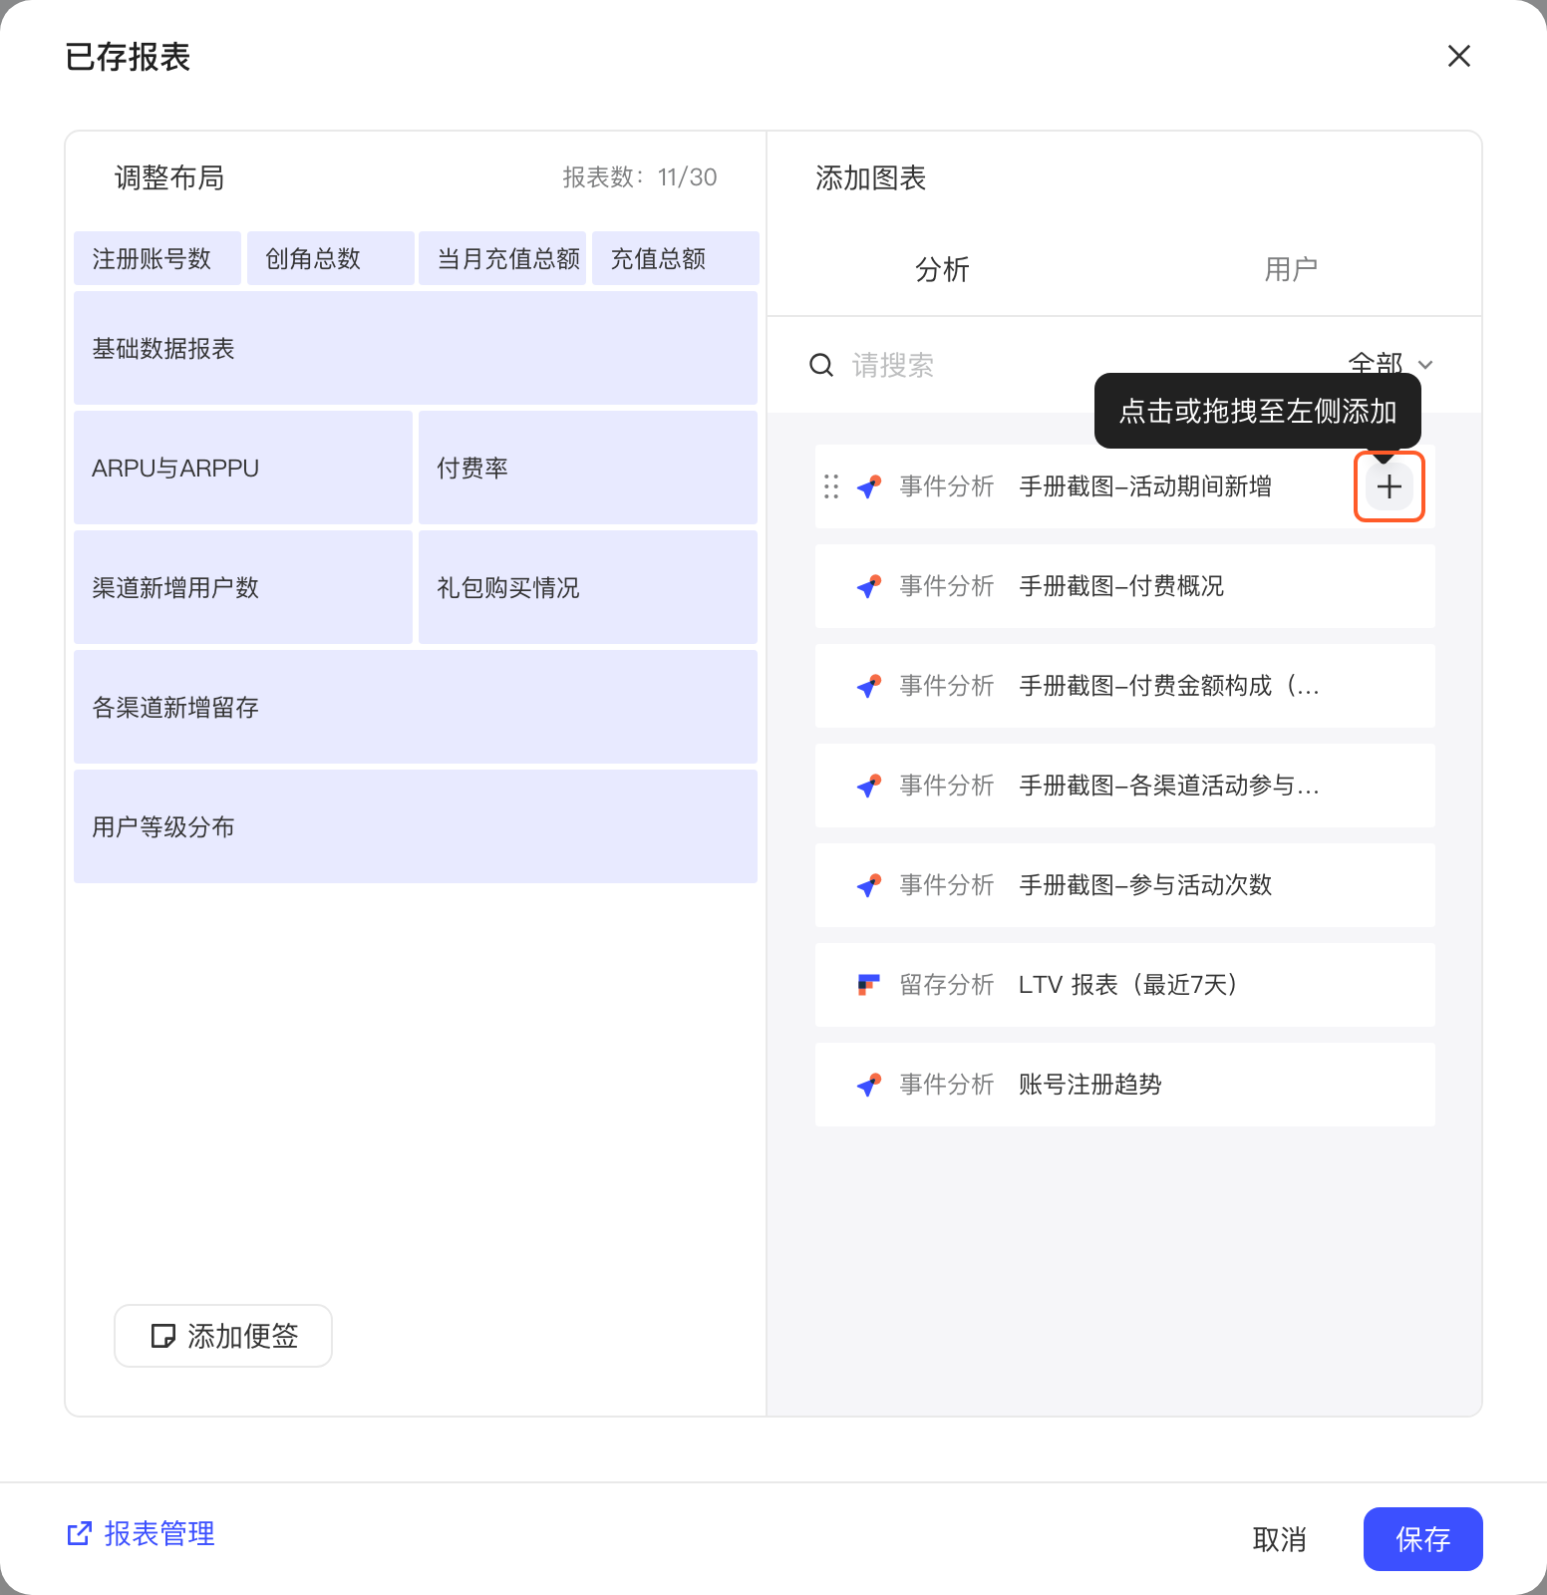Click the magnifier search icon
Image resolution: width=1547 pixels, height=1595 pixels.
click(x=821, y=365)
